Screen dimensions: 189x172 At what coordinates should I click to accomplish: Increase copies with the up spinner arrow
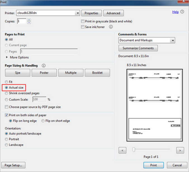29,20
